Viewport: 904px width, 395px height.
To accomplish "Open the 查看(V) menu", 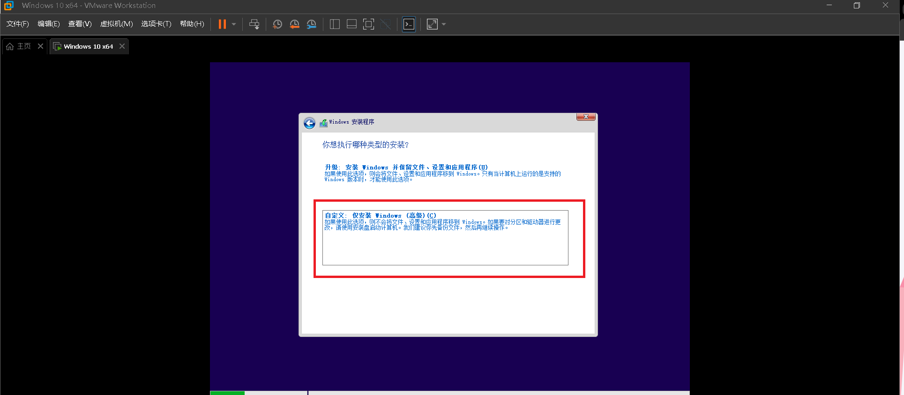I will tap(80, 24).
